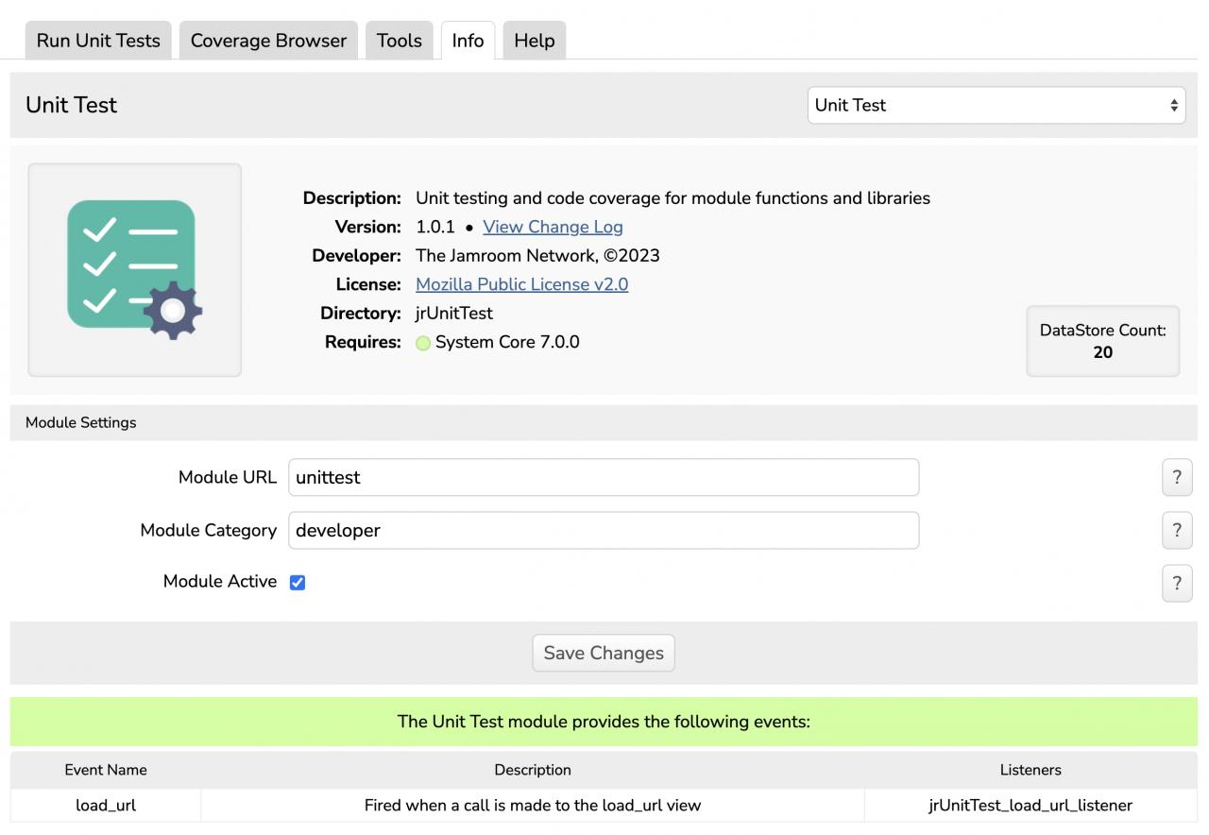The image size is (1209, 835).
Task: Open the Coverage Browser tab
Action: coord(268,41)
